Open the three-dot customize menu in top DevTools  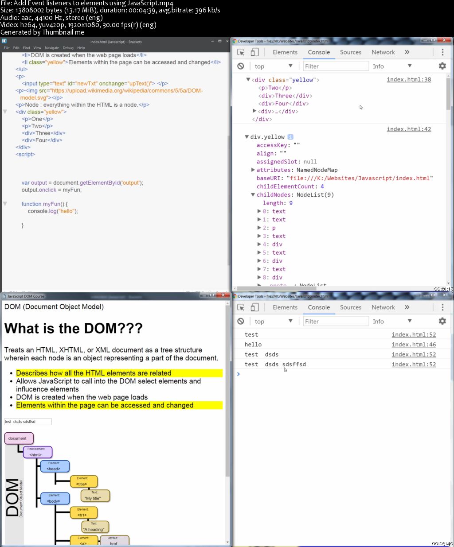(442, 52)
